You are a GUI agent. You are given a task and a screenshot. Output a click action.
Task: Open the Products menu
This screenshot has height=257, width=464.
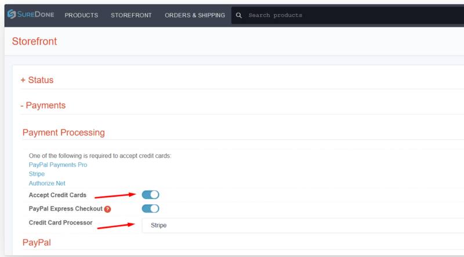[x=81, y=15]
